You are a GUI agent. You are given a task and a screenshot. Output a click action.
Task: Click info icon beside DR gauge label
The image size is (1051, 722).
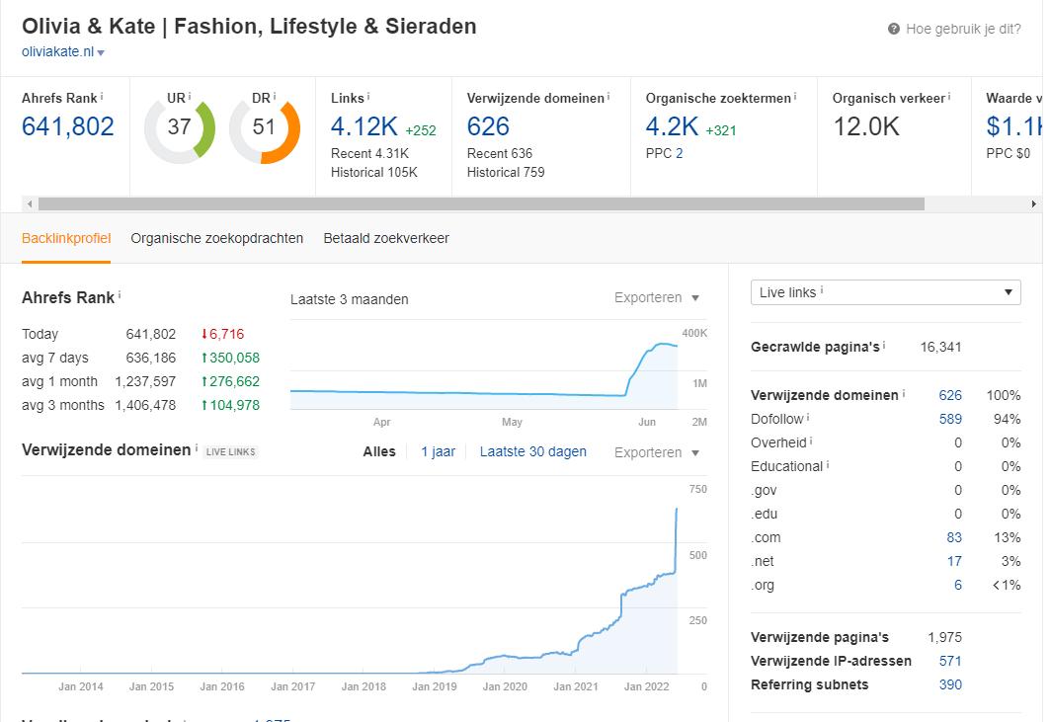pyautogui.click(x=275, y=97)
